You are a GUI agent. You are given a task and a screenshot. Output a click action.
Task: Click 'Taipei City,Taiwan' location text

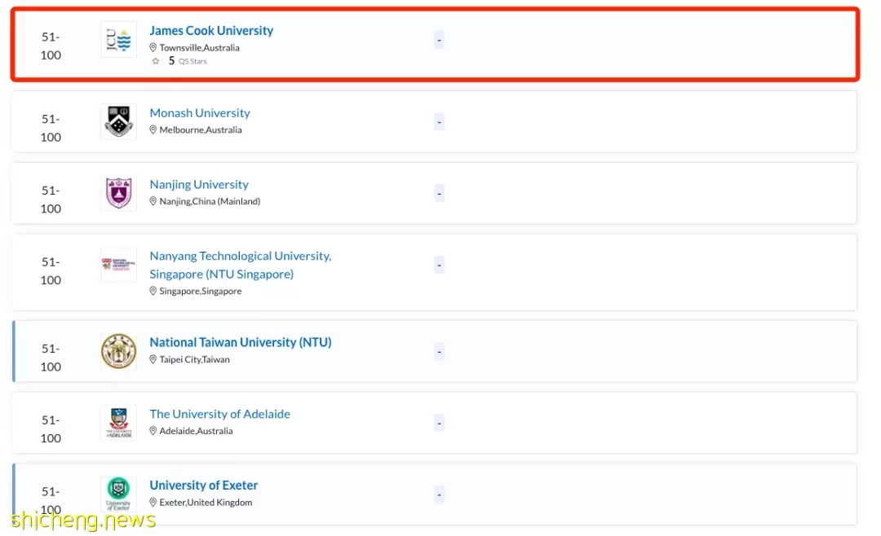[194, 359]
